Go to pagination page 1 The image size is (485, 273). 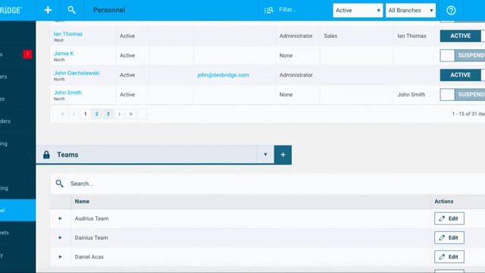point(86,114)
